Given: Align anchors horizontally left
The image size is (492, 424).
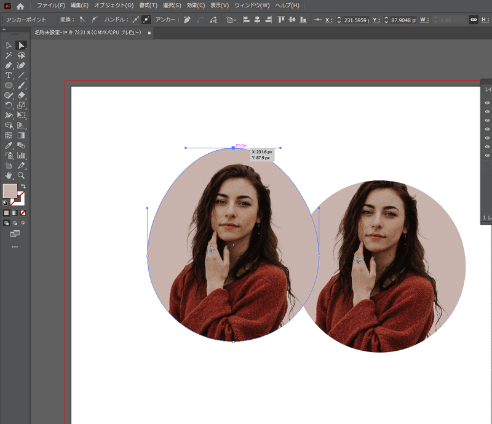Looking at the screenshot, I should tap(247, 20).
